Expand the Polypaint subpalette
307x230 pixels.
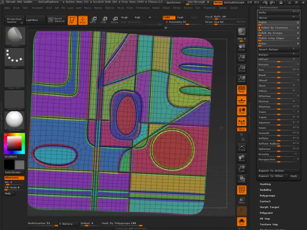(x=266, y=213)
